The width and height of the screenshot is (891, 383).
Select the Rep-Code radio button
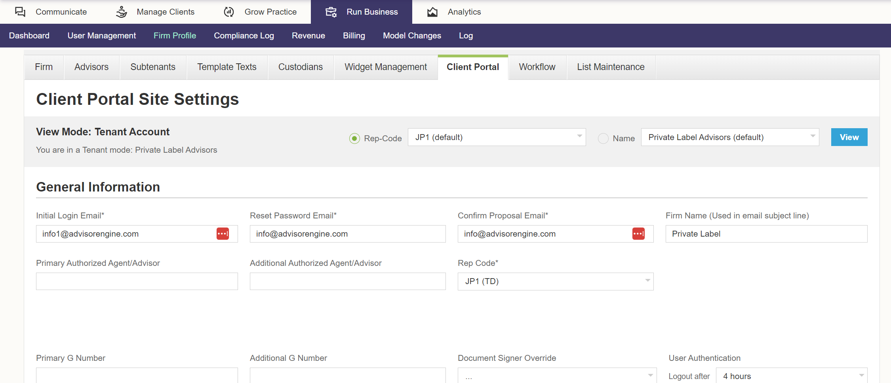coord(354,138)
